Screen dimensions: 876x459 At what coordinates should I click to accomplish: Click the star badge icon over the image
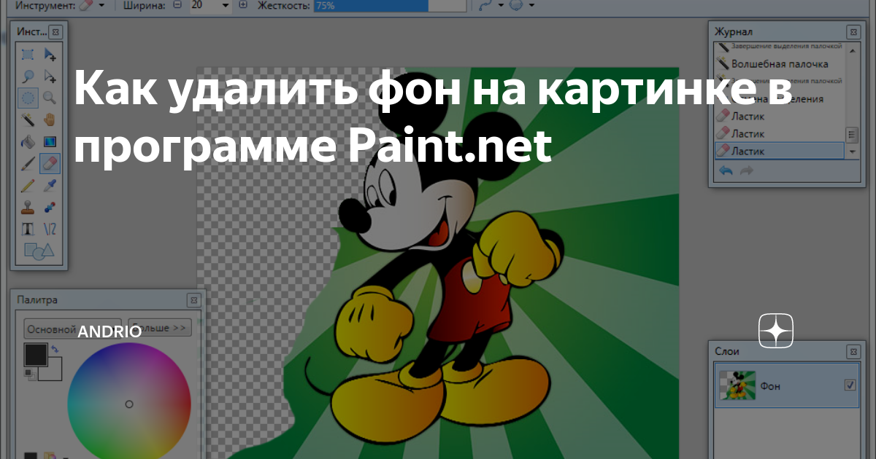[776, 331]
